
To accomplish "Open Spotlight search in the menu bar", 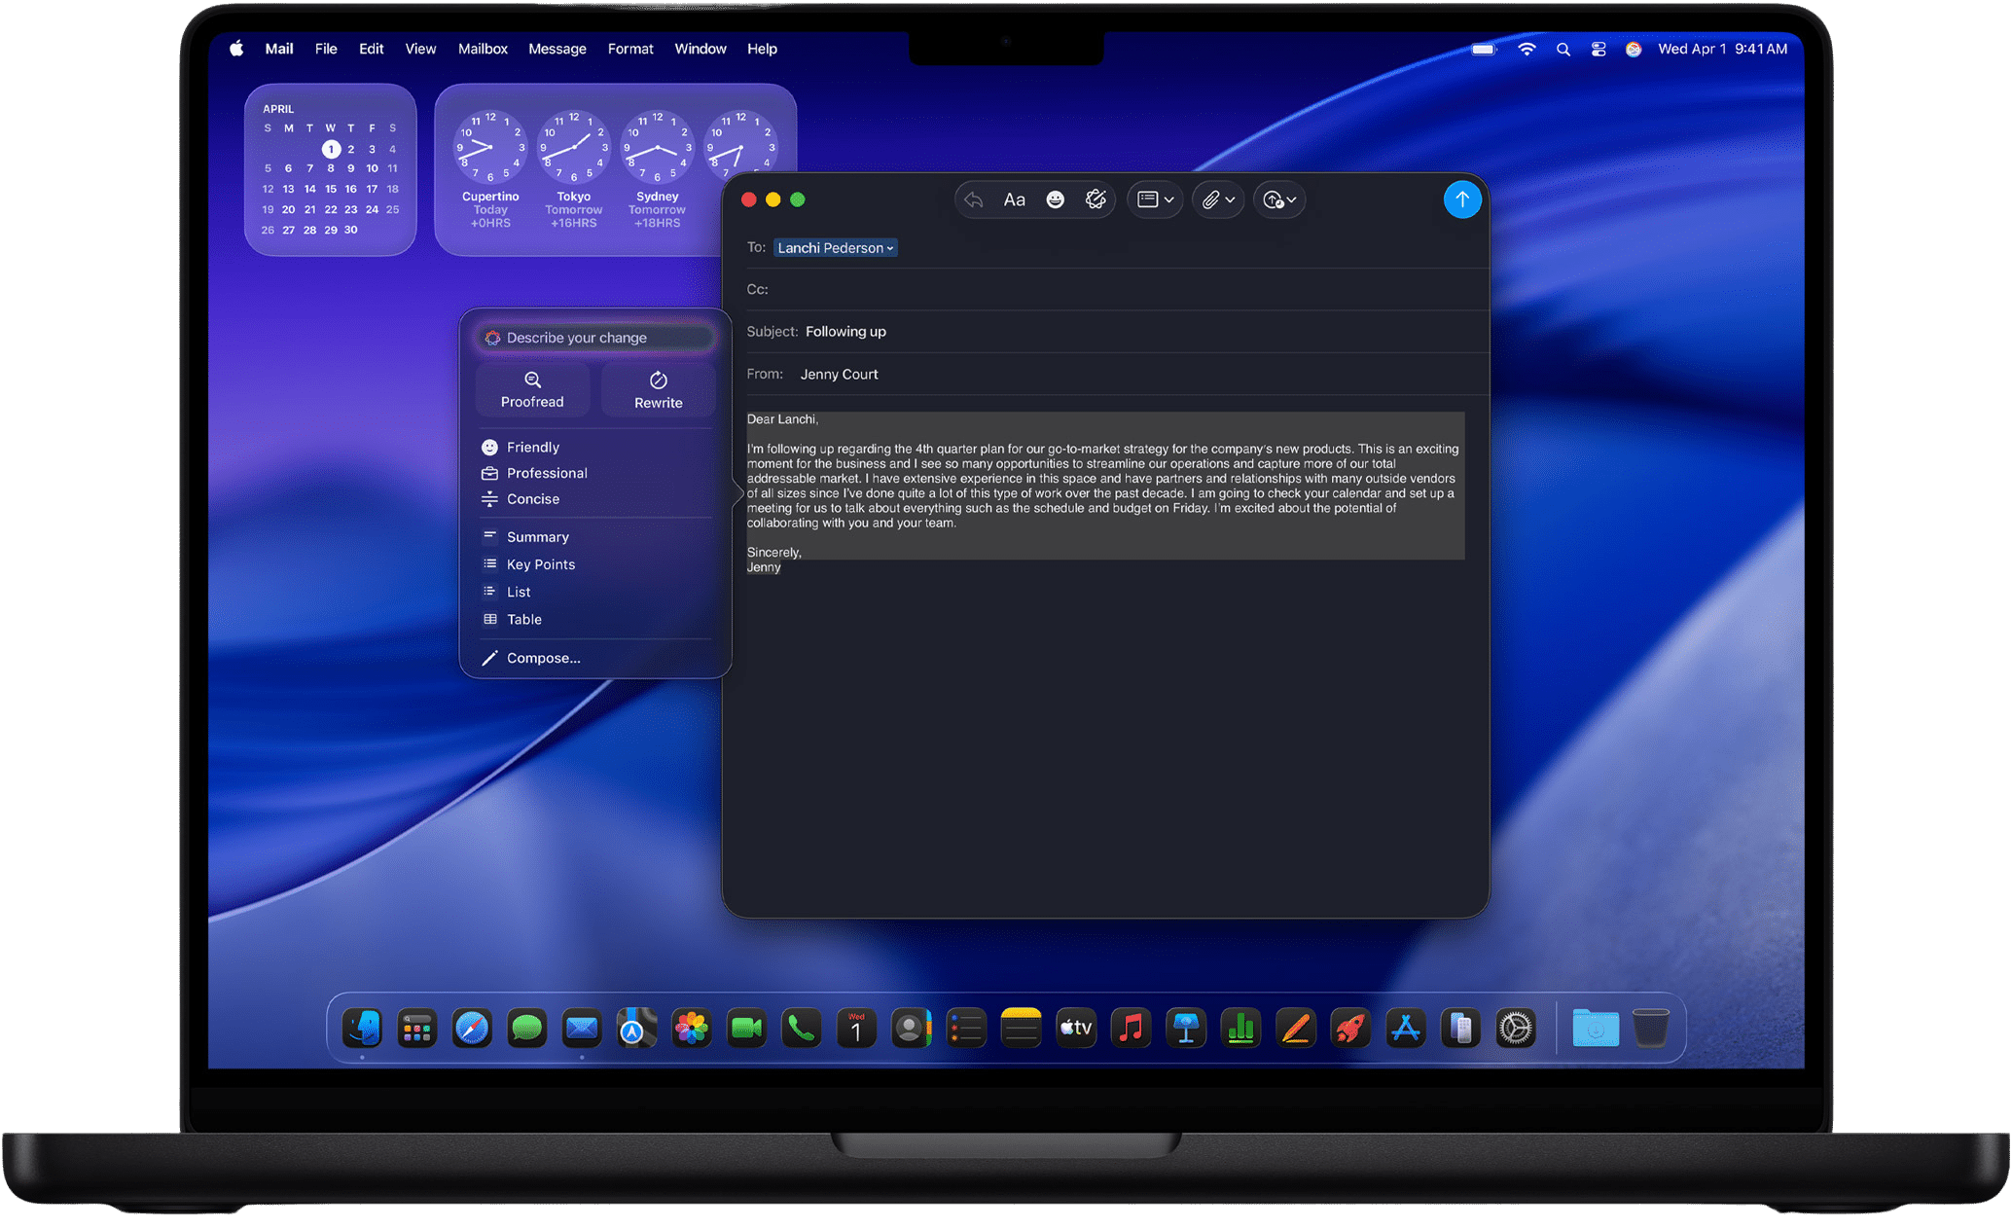I will click(1563, 49).
